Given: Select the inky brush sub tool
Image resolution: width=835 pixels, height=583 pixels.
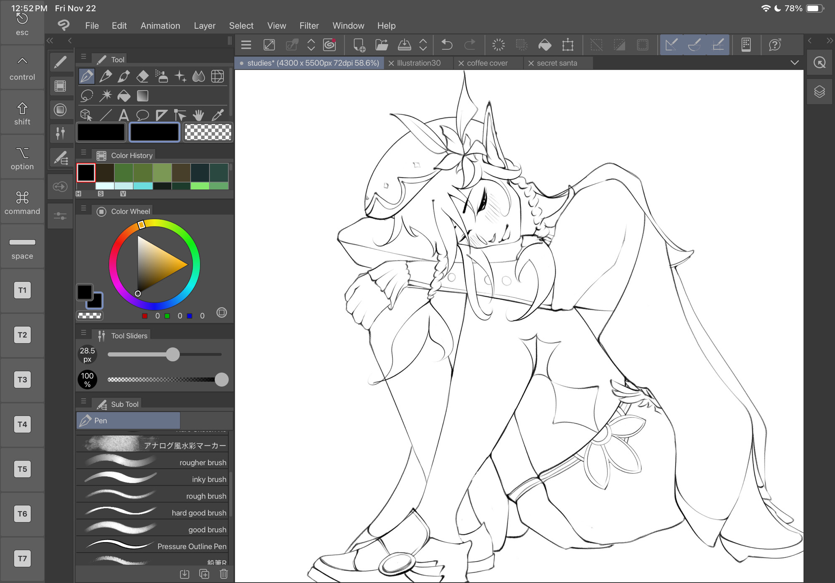Looking at the screenshot, I should pyautogui.click(x=152, y=479).
